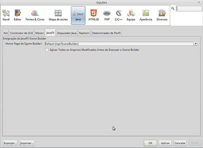Click the Importar... button
Image resolution: width=203 pixels, height=148 pixels.
26,143
